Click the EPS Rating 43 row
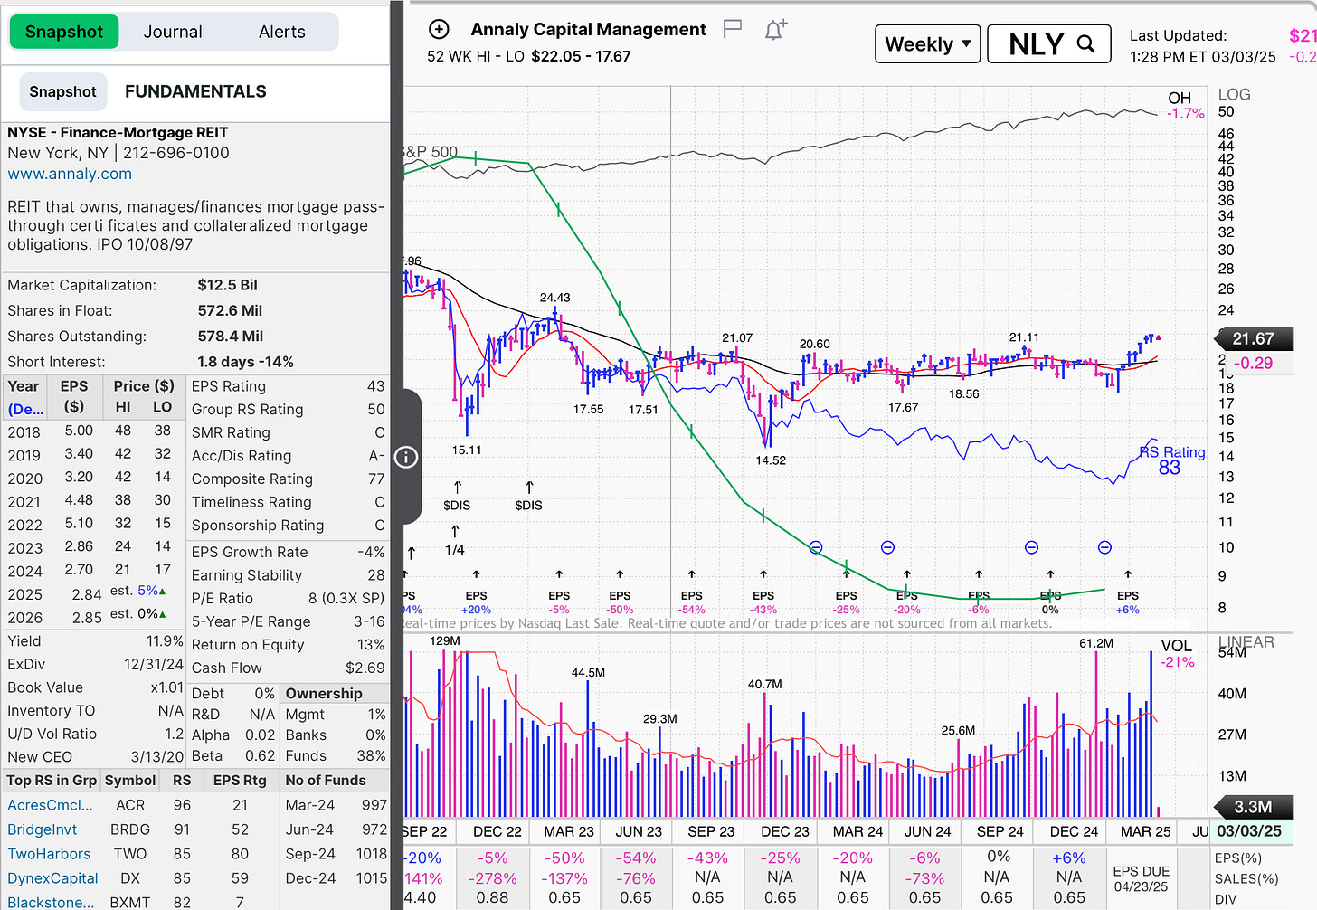 pos(289,386)
